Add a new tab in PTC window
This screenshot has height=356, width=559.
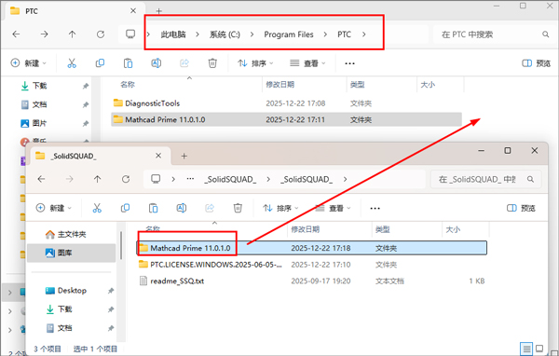pyautogui.click(x=159, y=11)
